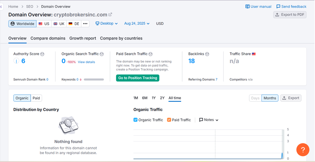Expand the Notes dropdown
The height and width of the screenshot is (162, 315).
[x=209, y=120]
